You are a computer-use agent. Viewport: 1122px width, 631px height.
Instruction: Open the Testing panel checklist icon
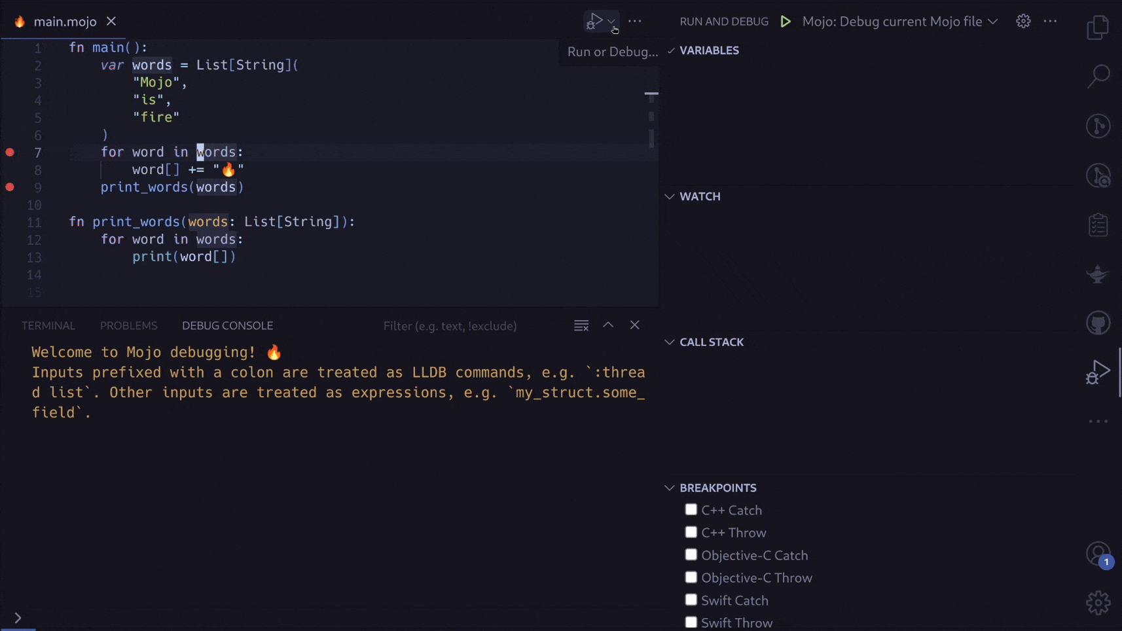coord(1099,224)
